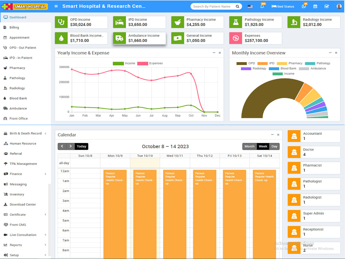Toggle IPD legend in monthly overview

click(x=266, y=63)
